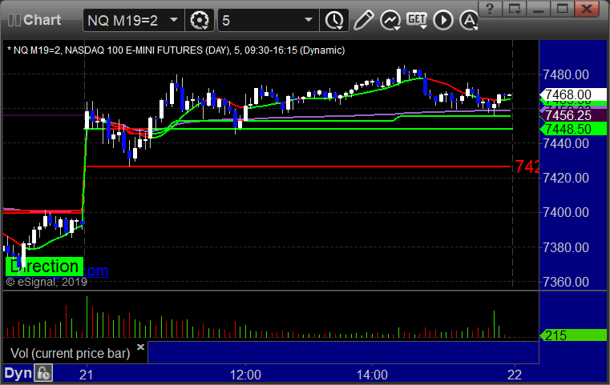Click the Chart window grip icon
This screenshot has width=610, height=385.
pyautogui.click(x=14, y=20)
